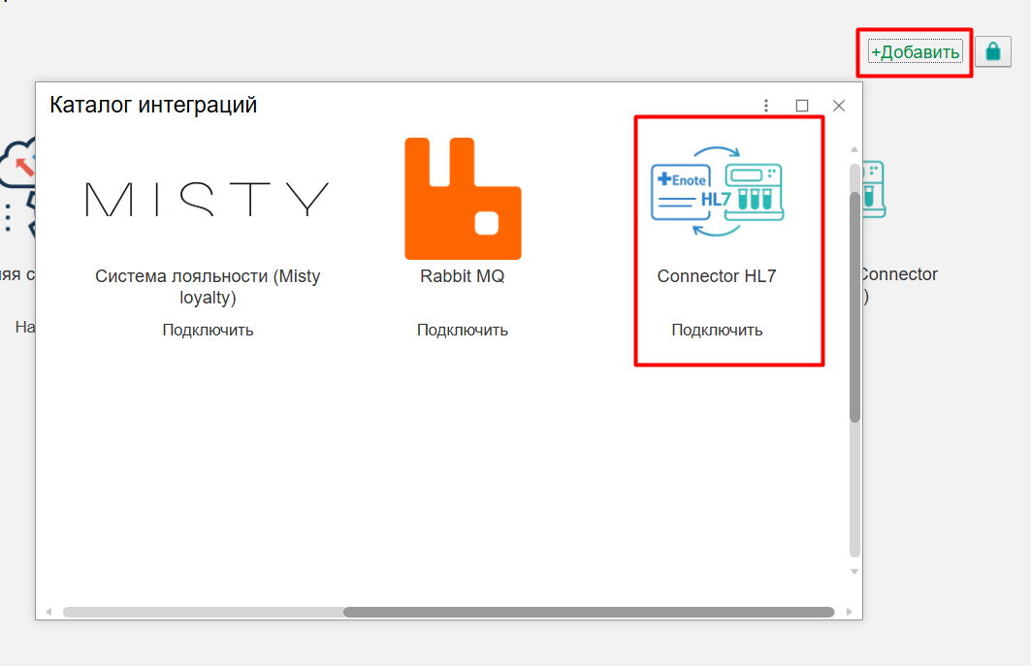The height and width of the screenshot is (666, 1031).
Task: Select the orange Rabbit MQ logo
Action: coord(463,199)
